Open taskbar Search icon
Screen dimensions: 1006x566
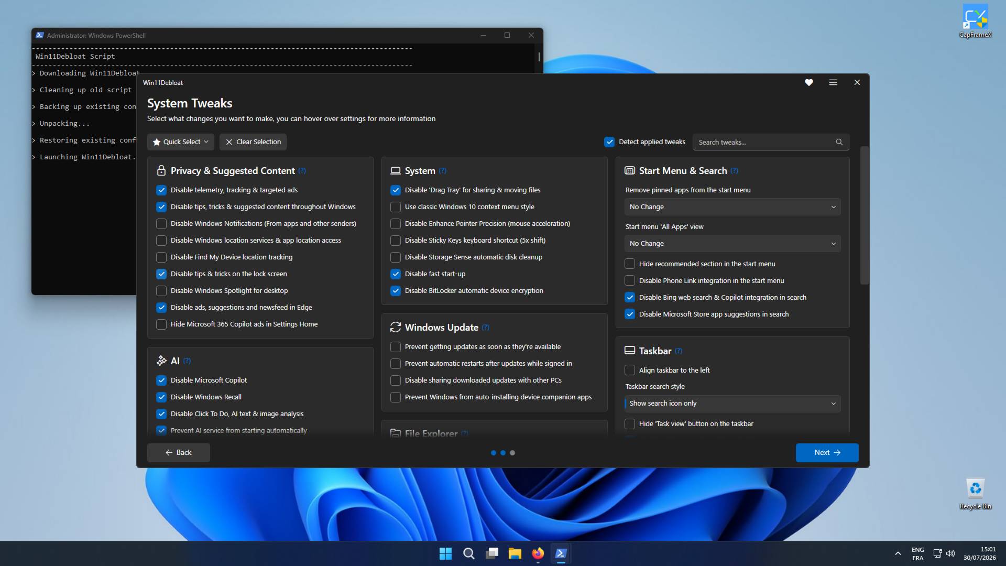point(469,553)
